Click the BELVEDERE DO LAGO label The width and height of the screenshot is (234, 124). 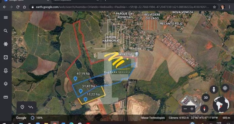point(152,17)
